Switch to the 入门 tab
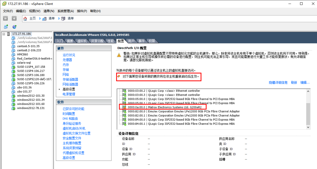The image size is (317, 169). [60, 41]
